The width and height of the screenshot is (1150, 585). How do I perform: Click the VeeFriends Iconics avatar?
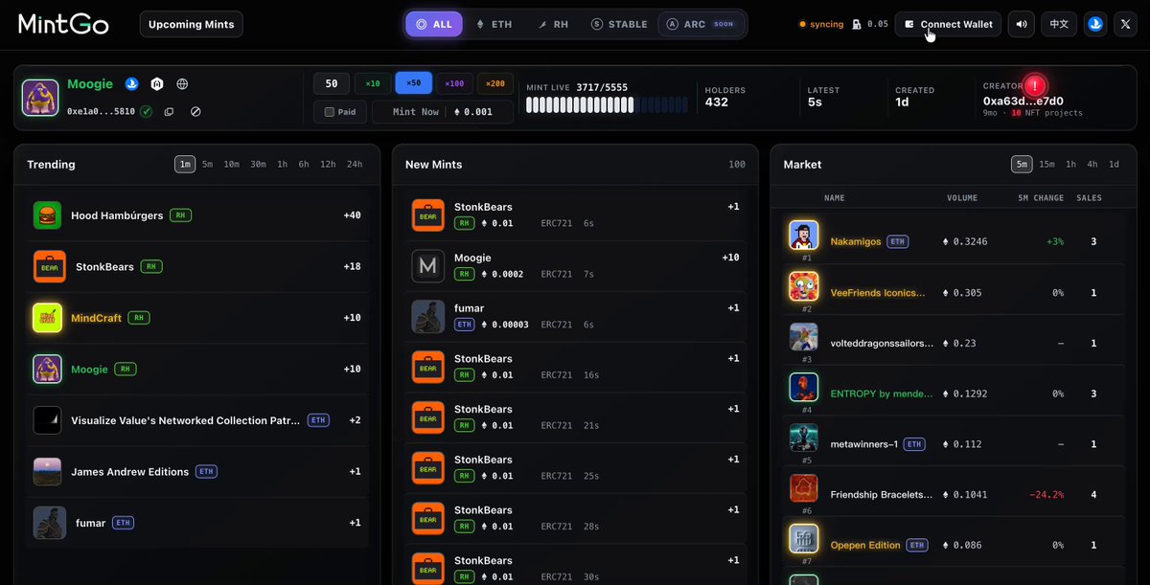coord(803,286)
